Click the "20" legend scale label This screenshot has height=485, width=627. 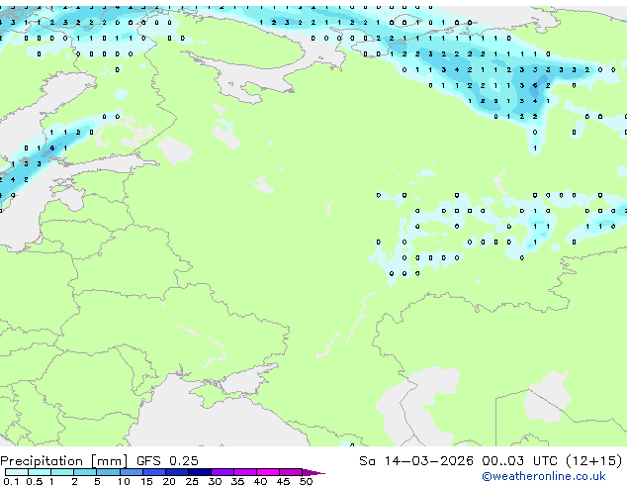[x=169, y=481]
